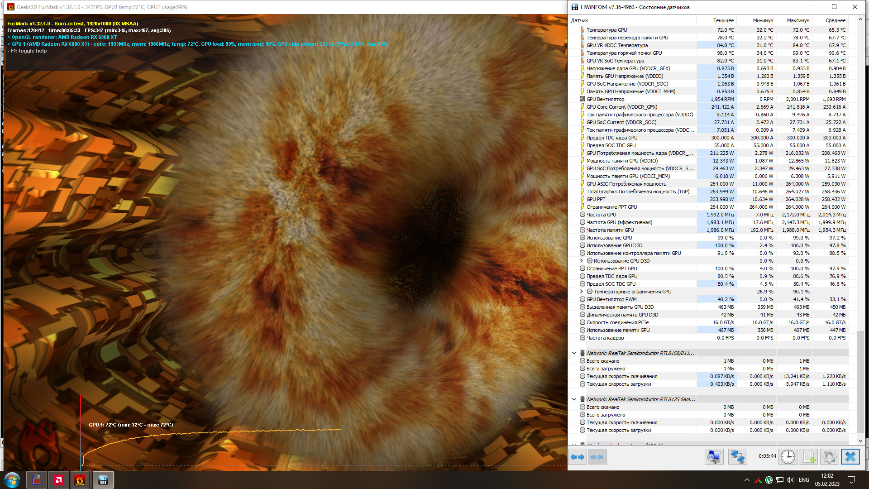Reset min/max values with clock icon

click(788, 457)
